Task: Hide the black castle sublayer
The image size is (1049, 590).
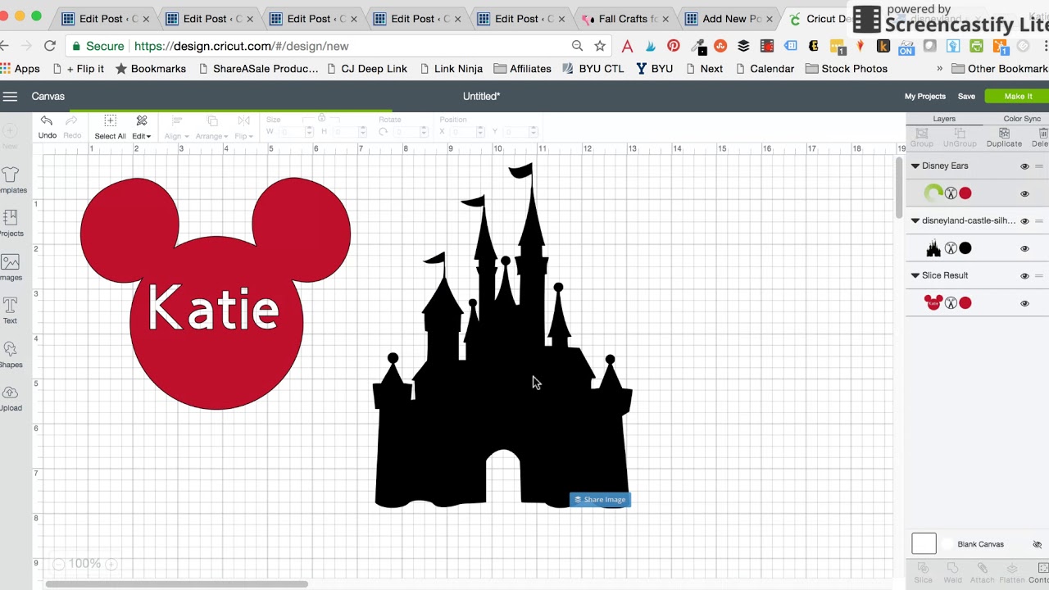Action: (x=1024, y=249)
